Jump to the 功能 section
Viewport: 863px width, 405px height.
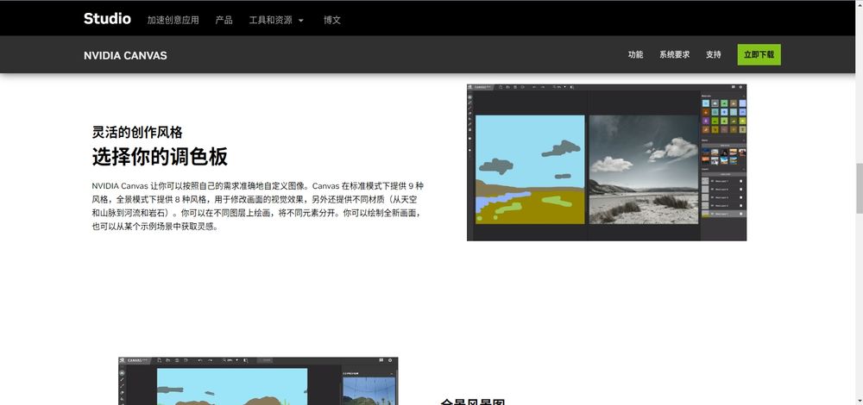[636, 54]
